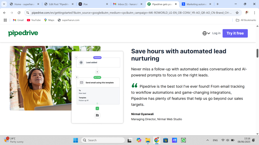
Task: Click the heading Save hours with automated lead nurturing
Action: click(179, 55)
